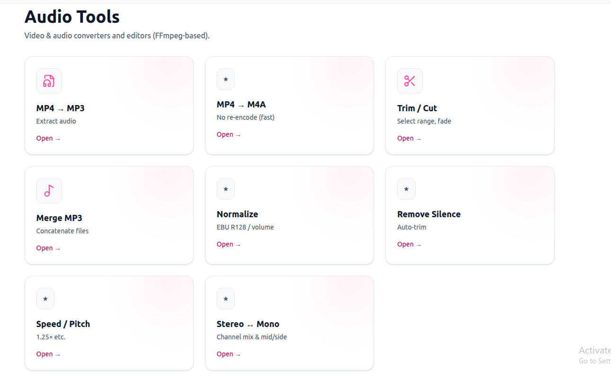The image size is (611, 380).
Task: Select the Merge MP3 card
Action: 109,215
